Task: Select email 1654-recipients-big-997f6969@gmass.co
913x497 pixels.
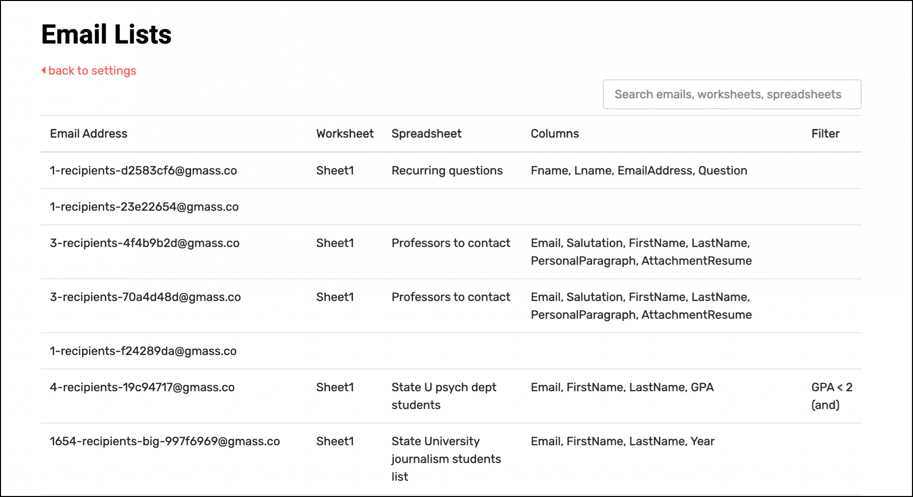Action: point(164,441)
